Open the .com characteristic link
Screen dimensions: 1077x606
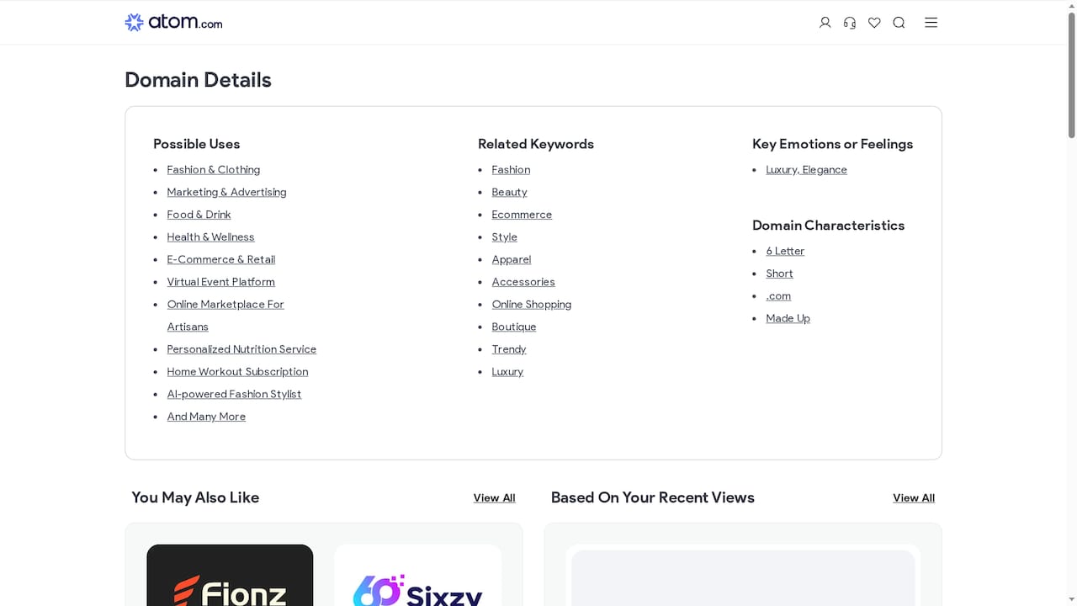pyautogui.click(x=778, y=295)
